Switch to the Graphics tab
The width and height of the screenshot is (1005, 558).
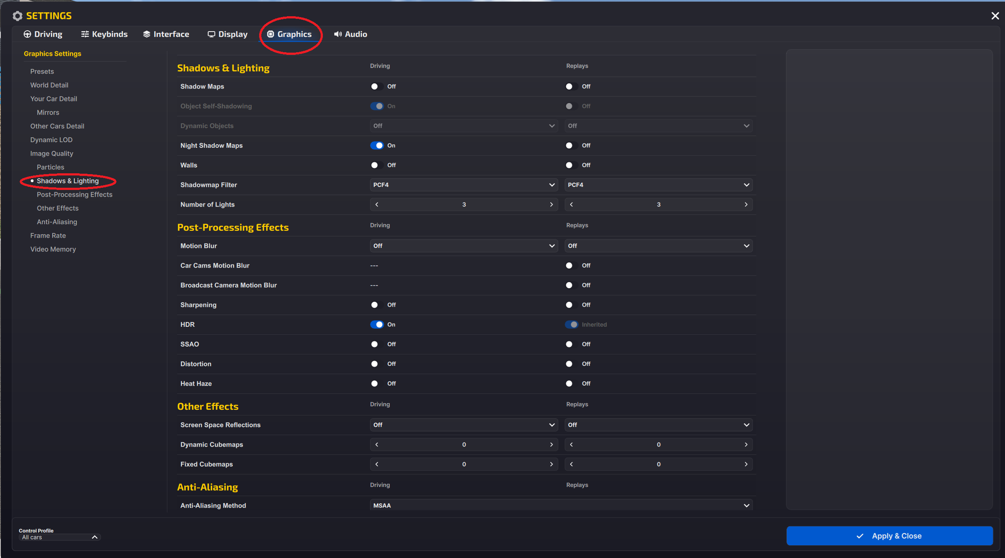[289, 34]
